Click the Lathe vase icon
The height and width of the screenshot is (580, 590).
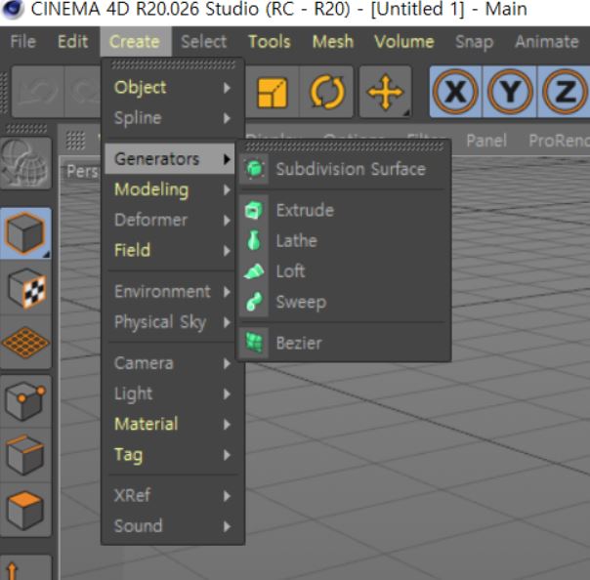click(x=254, y=240)
